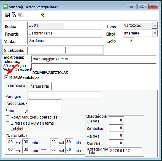162x161 pixels.
Task: Open the Tipas dropdown arrow
Action: (155, 26)
